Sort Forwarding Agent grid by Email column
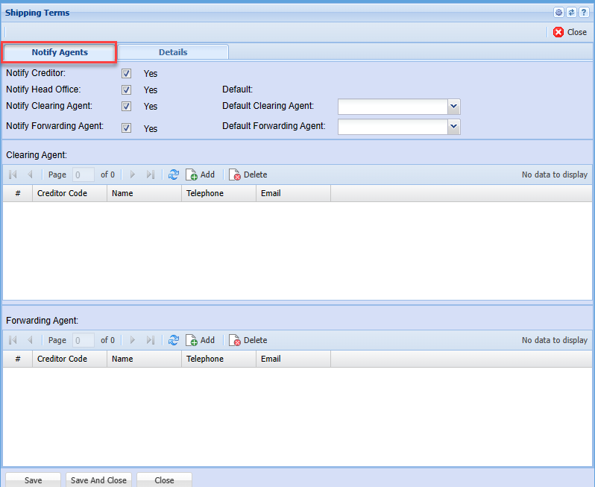The width and height of the screenshot is (595, 487). (293, 359)
